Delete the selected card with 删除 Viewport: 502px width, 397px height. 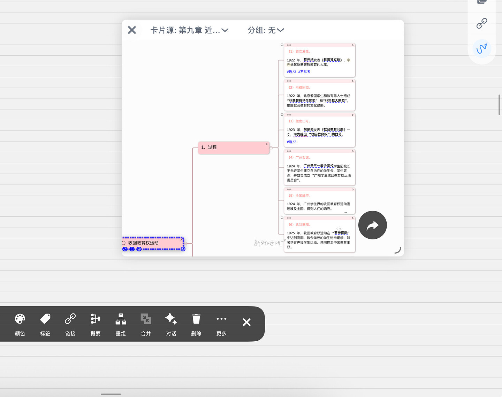(x=196, y=324)
